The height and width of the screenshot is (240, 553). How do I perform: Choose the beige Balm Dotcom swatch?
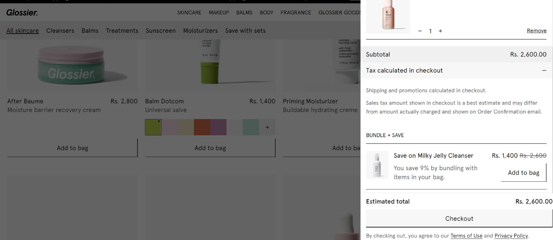(x=186, y=127)
